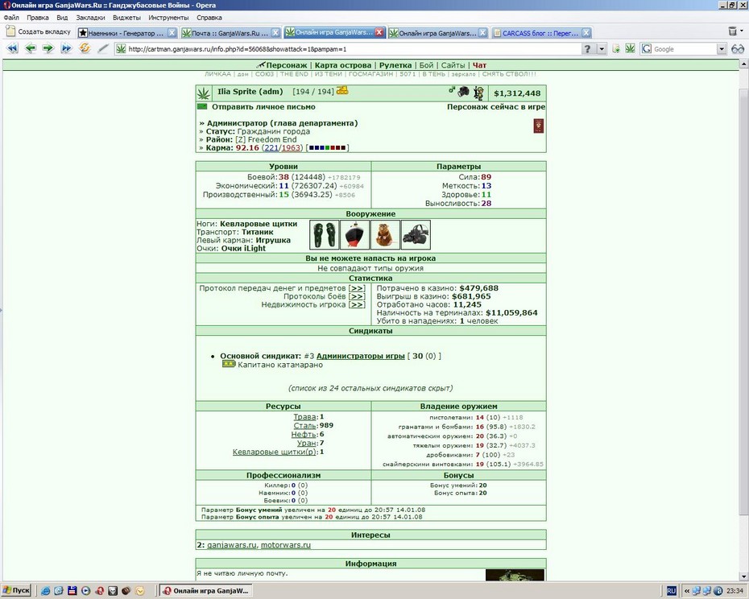Close the Почта :: GanjaWars.Ru tab
This screenshot has width=749, height=599.
tap(275, 33)
